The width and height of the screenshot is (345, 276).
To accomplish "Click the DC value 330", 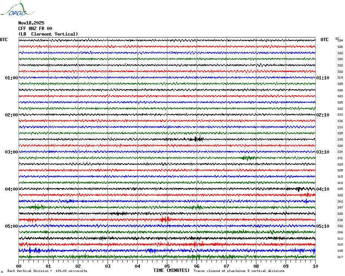I will pos(340,152).
